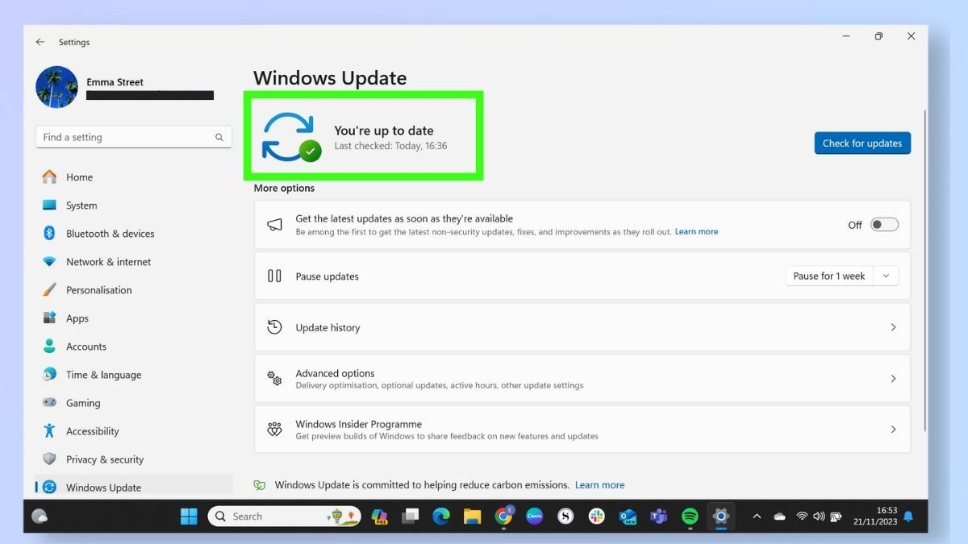The width and height of the screenshot is (968, 544).
Task: Open Network & internet settings
Action: [108, 261]
